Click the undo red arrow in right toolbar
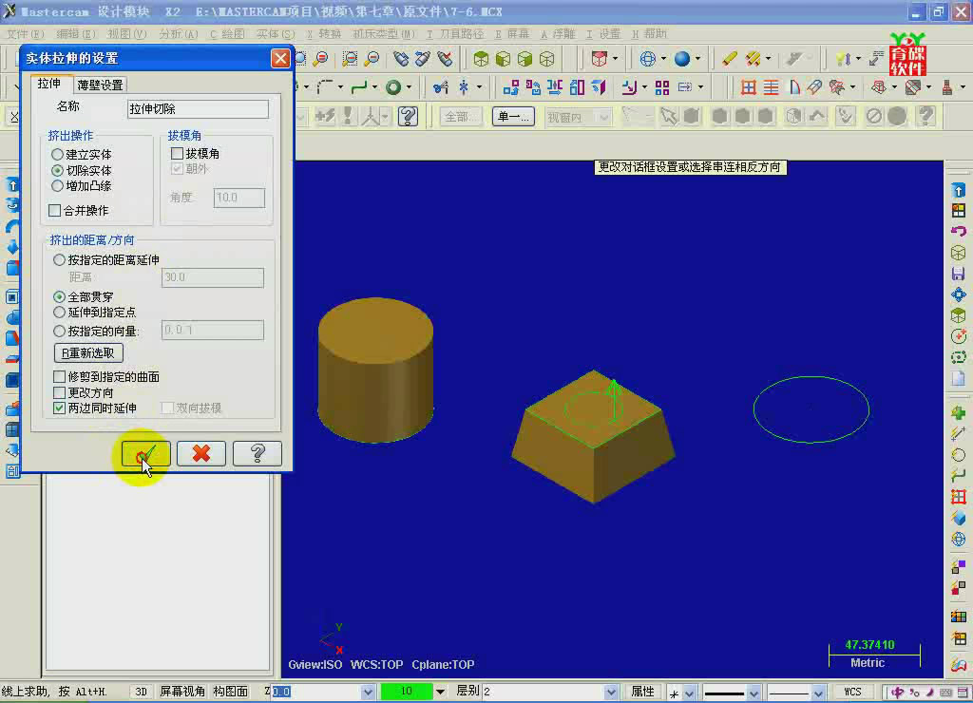Viewport: 973px width, 703px height. tap(959, 231)
